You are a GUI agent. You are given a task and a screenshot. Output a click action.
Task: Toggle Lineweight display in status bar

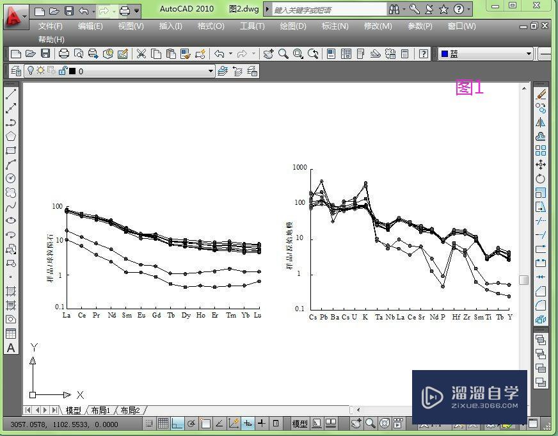(x=262, y=424)
